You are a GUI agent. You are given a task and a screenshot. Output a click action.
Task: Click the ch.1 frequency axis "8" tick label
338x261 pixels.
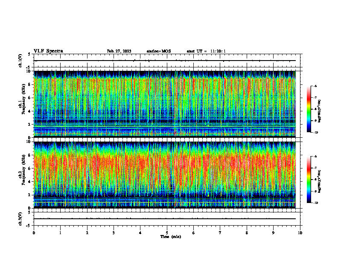(30, 84)
